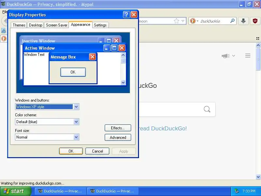Close the Display Properties dialog
Image resolution: width=261 pixels, height=196 pixels.
(x=134, y=15)
